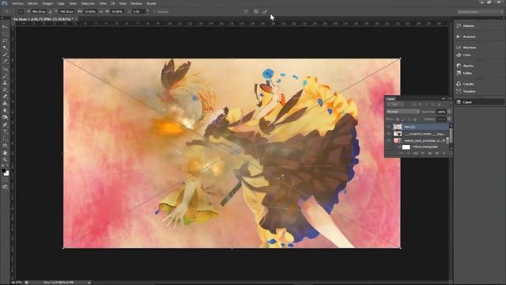The width and height of the screenshot is (506, 285).
Task: Select the Brush tool
Action: (5, 76)
